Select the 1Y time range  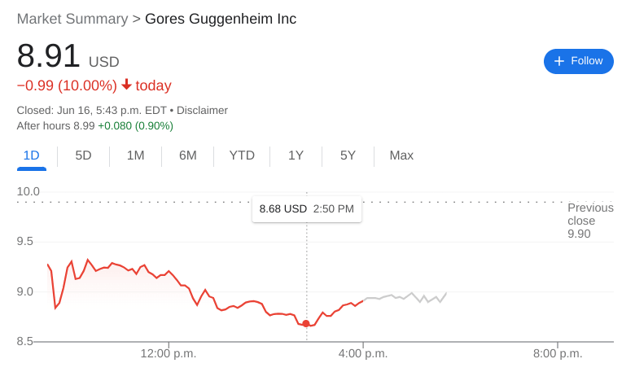coord(296,155)
